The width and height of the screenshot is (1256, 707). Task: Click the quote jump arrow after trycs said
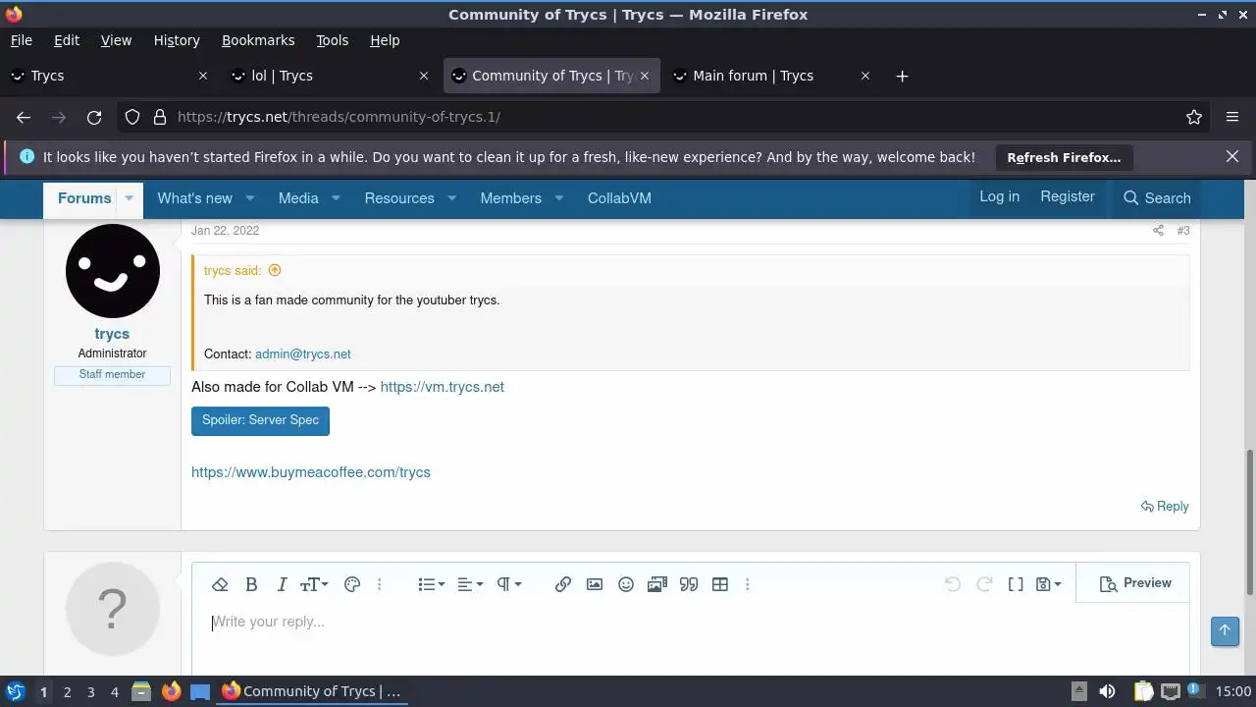tap(275, 271)
